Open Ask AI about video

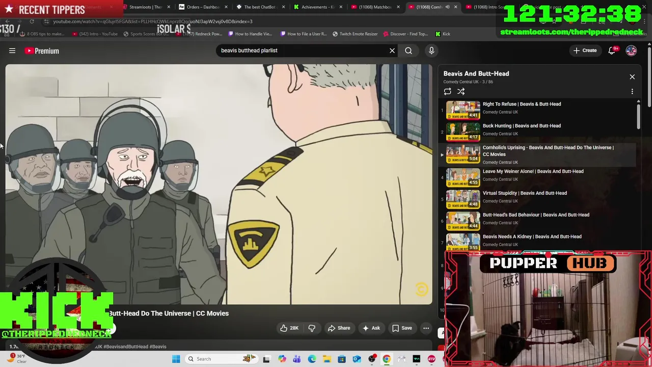pyautogui.click(x=371, y=328)
